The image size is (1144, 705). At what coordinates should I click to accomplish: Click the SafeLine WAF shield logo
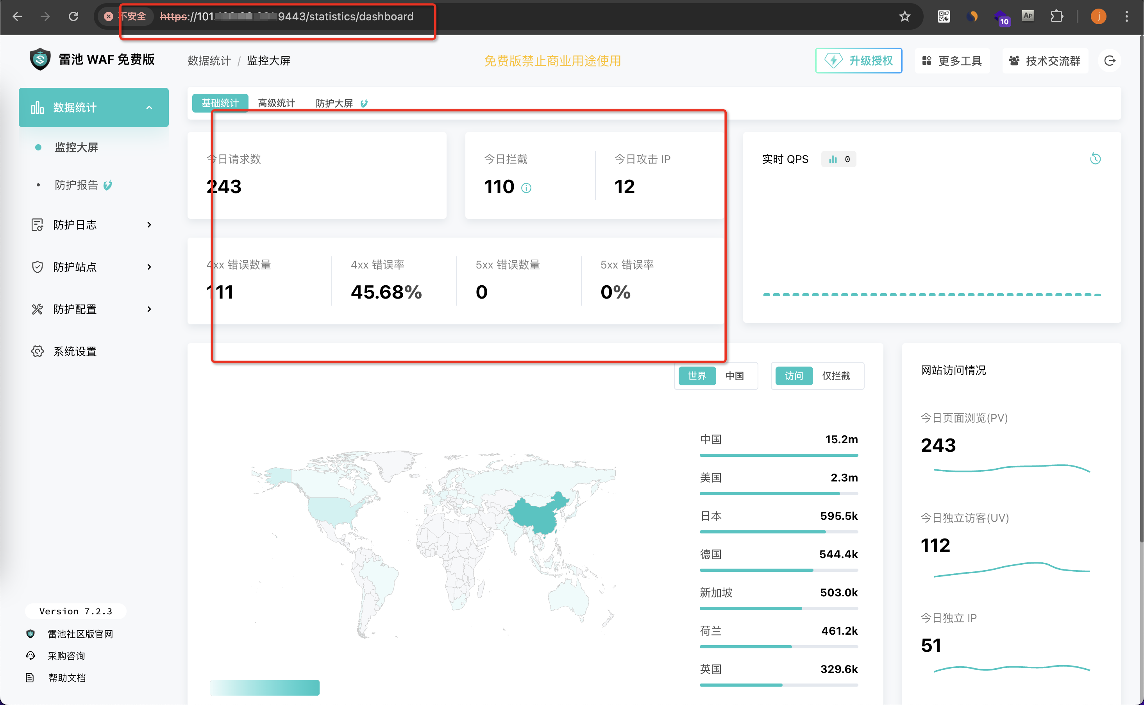click(x=40, y=59)
